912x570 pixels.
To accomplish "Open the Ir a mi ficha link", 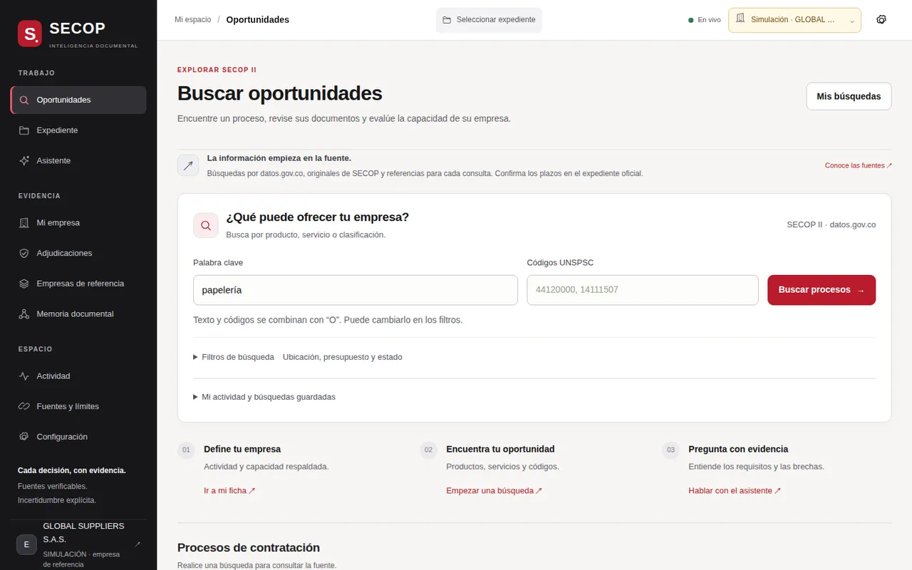I will tap(229, 491).
